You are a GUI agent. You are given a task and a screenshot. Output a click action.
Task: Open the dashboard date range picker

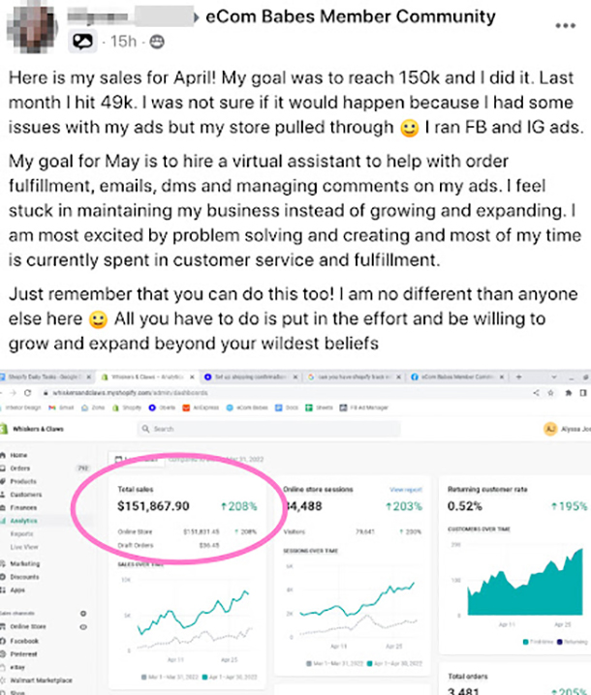138,458
